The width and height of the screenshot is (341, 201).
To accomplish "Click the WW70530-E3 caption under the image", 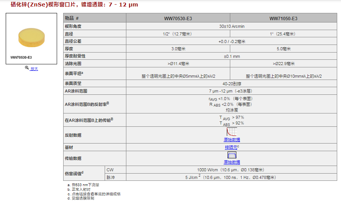I will 21,57.
